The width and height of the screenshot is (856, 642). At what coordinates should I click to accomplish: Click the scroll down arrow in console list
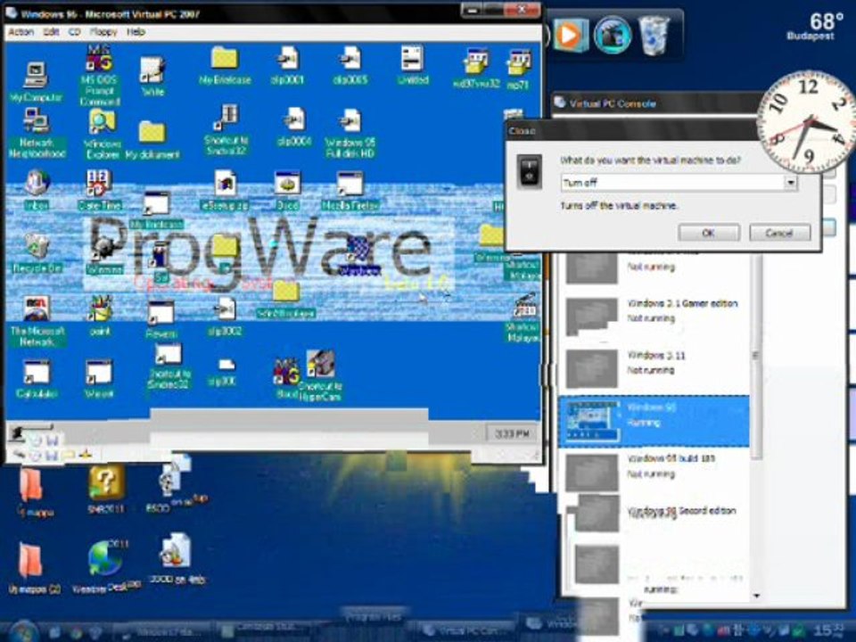point(756,596)
